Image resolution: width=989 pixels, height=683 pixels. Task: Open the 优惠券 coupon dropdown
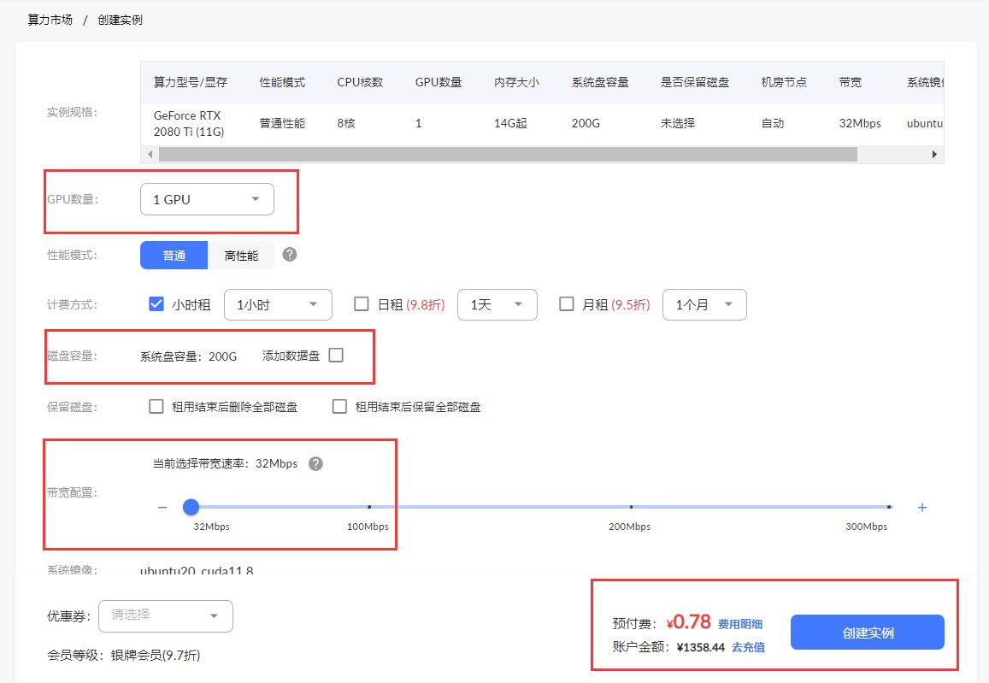166,615
